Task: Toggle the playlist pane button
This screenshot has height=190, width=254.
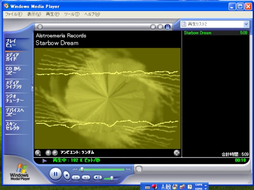Action: (168, 27)
